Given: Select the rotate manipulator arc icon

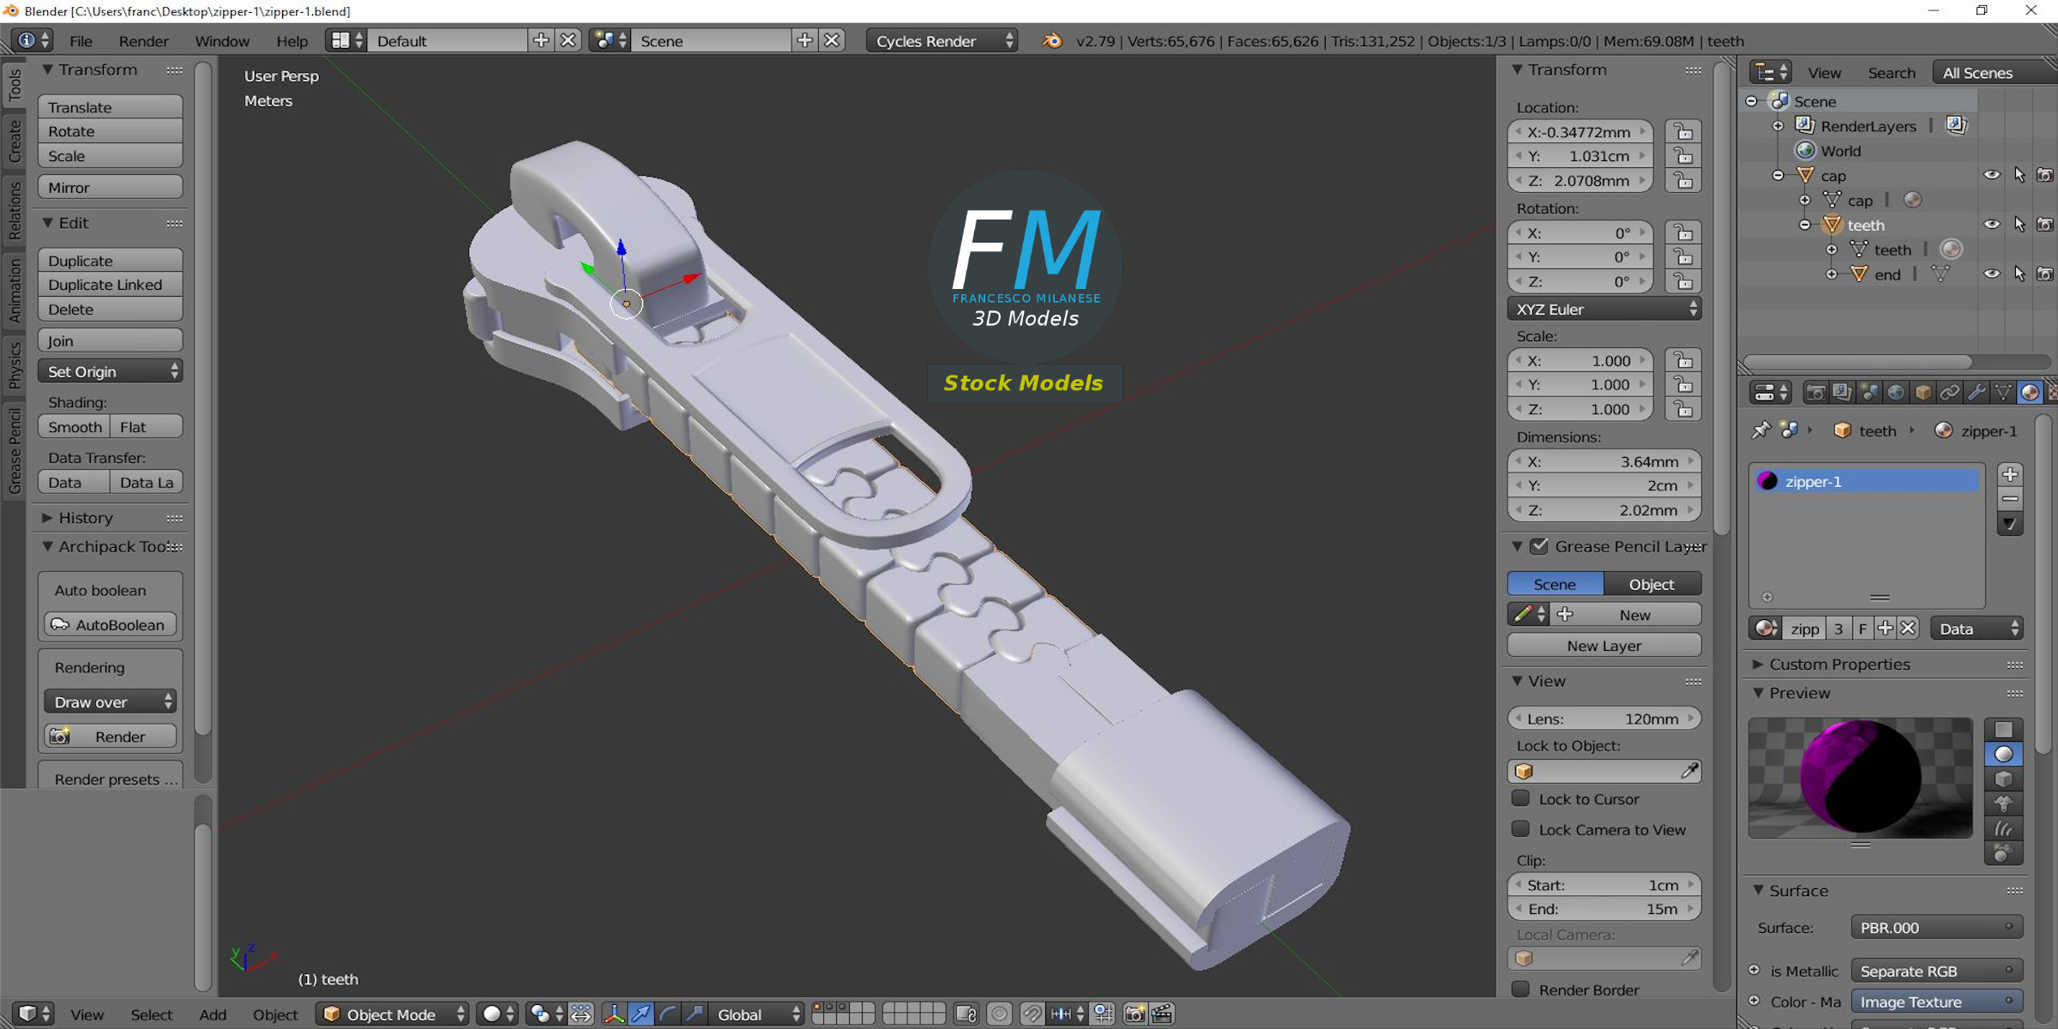Looking at the screenshot, I should pos(668,1014).
